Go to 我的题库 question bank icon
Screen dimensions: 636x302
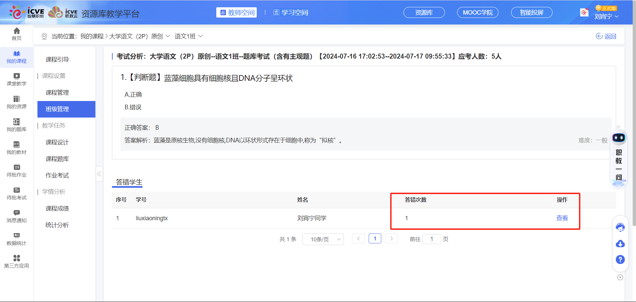coord(17,125)
